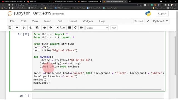Open the Widgets menu
Viewport: 178px width, 100px height.
coord(88,21)
